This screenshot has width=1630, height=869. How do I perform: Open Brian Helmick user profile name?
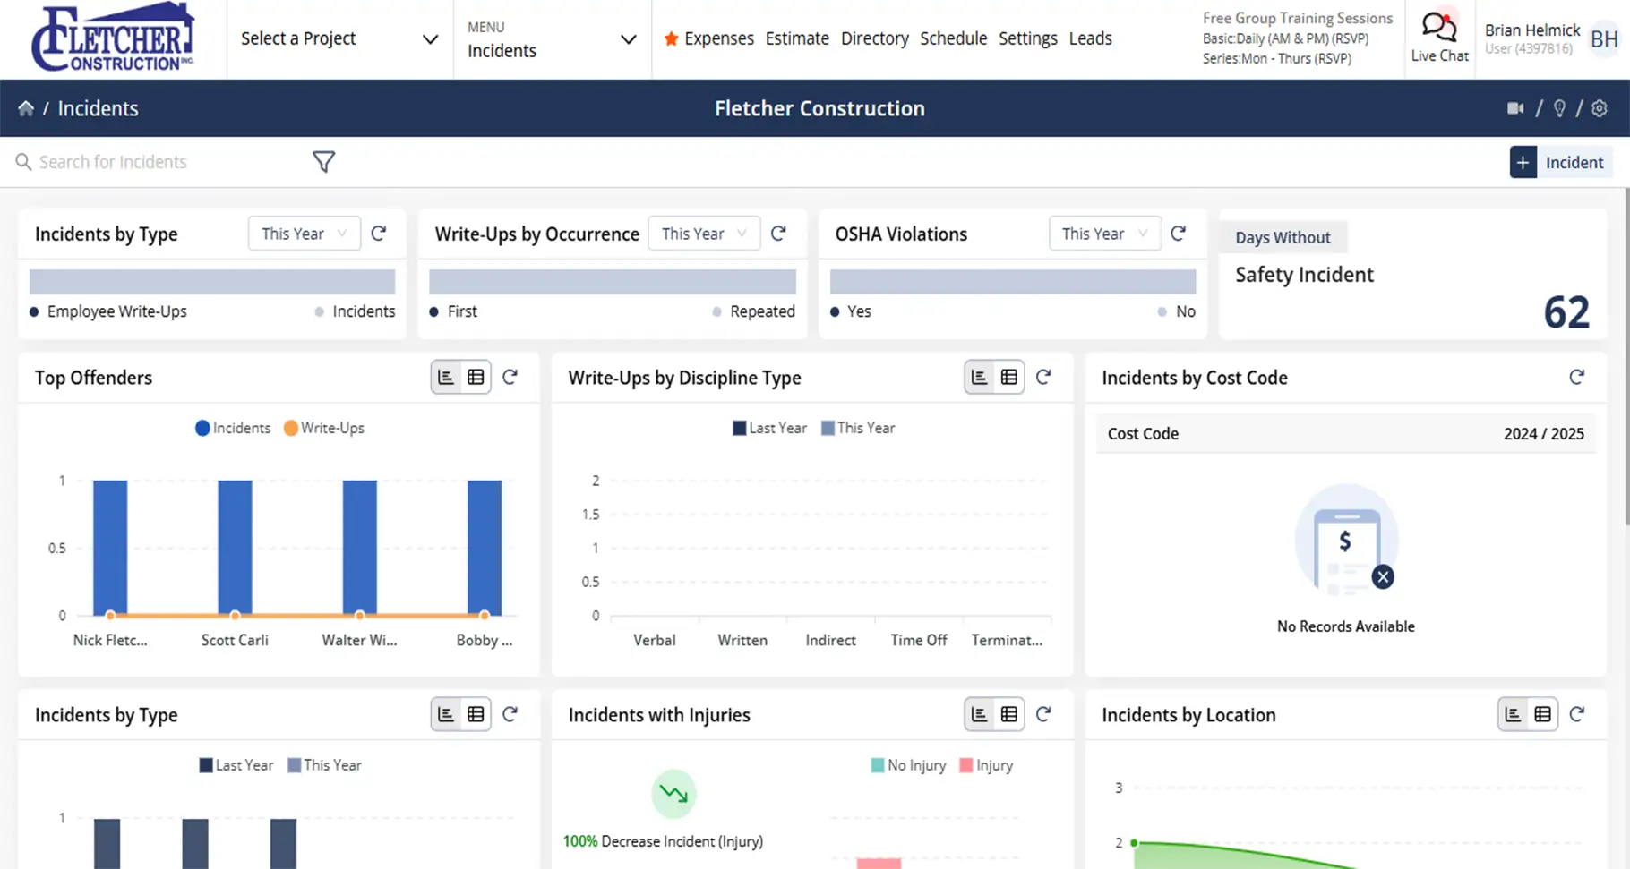click(1532, 30)
